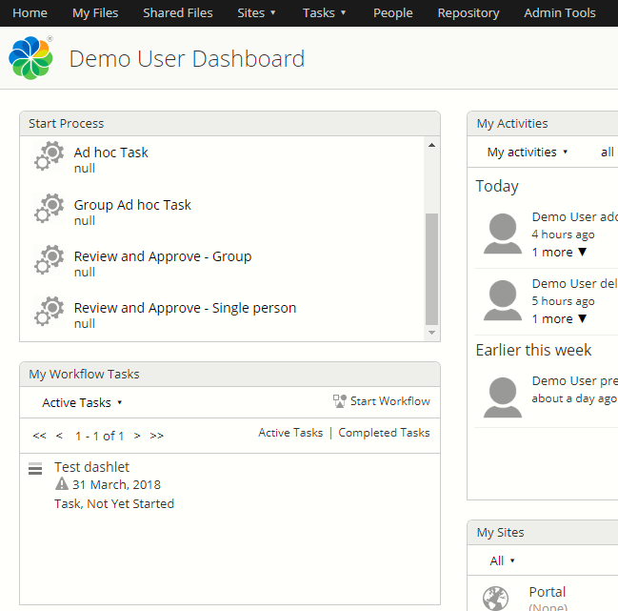Click the Group Ad hoc Task gear icon

[49, 210]
